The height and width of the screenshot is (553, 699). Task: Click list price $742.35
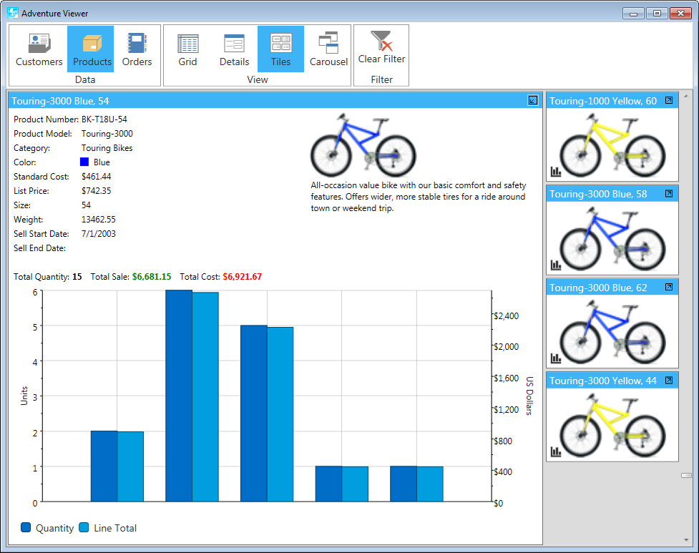(x=97, y=191)
